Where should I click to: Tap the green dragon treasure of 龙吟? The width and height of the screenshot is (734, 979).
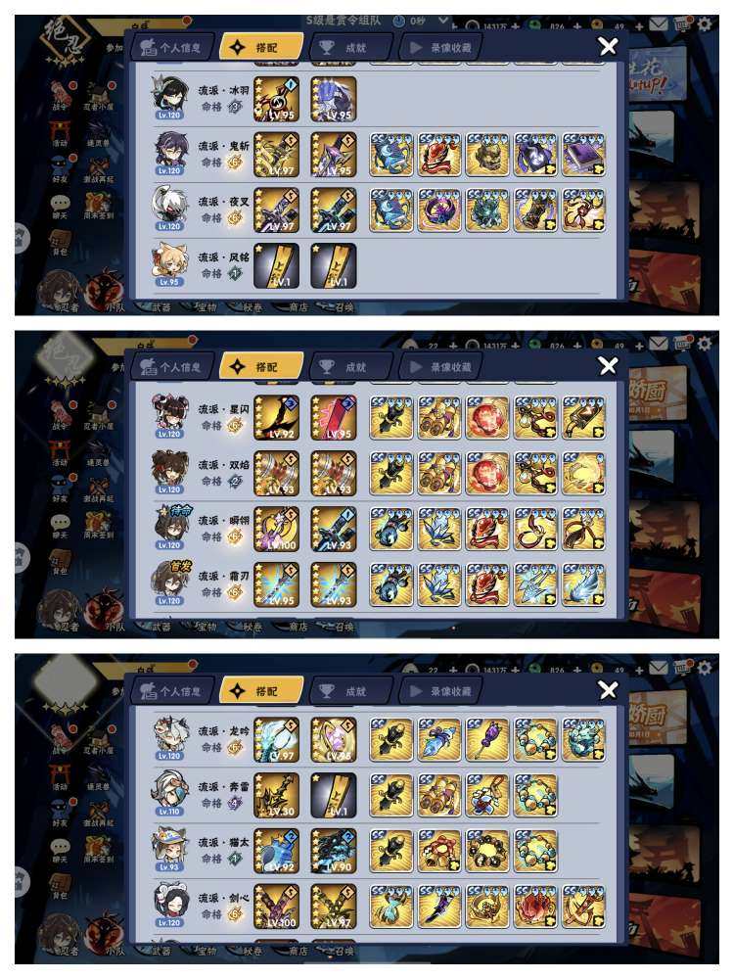[x=583, y=740]
